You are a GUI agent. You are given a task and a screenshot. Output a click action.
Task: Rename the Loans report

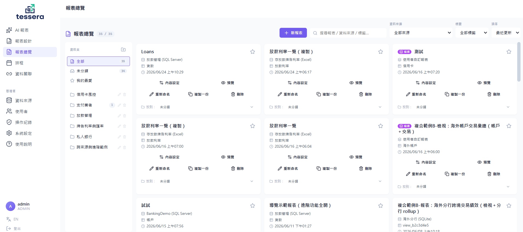pyautogui.click(x=159, y=94)
